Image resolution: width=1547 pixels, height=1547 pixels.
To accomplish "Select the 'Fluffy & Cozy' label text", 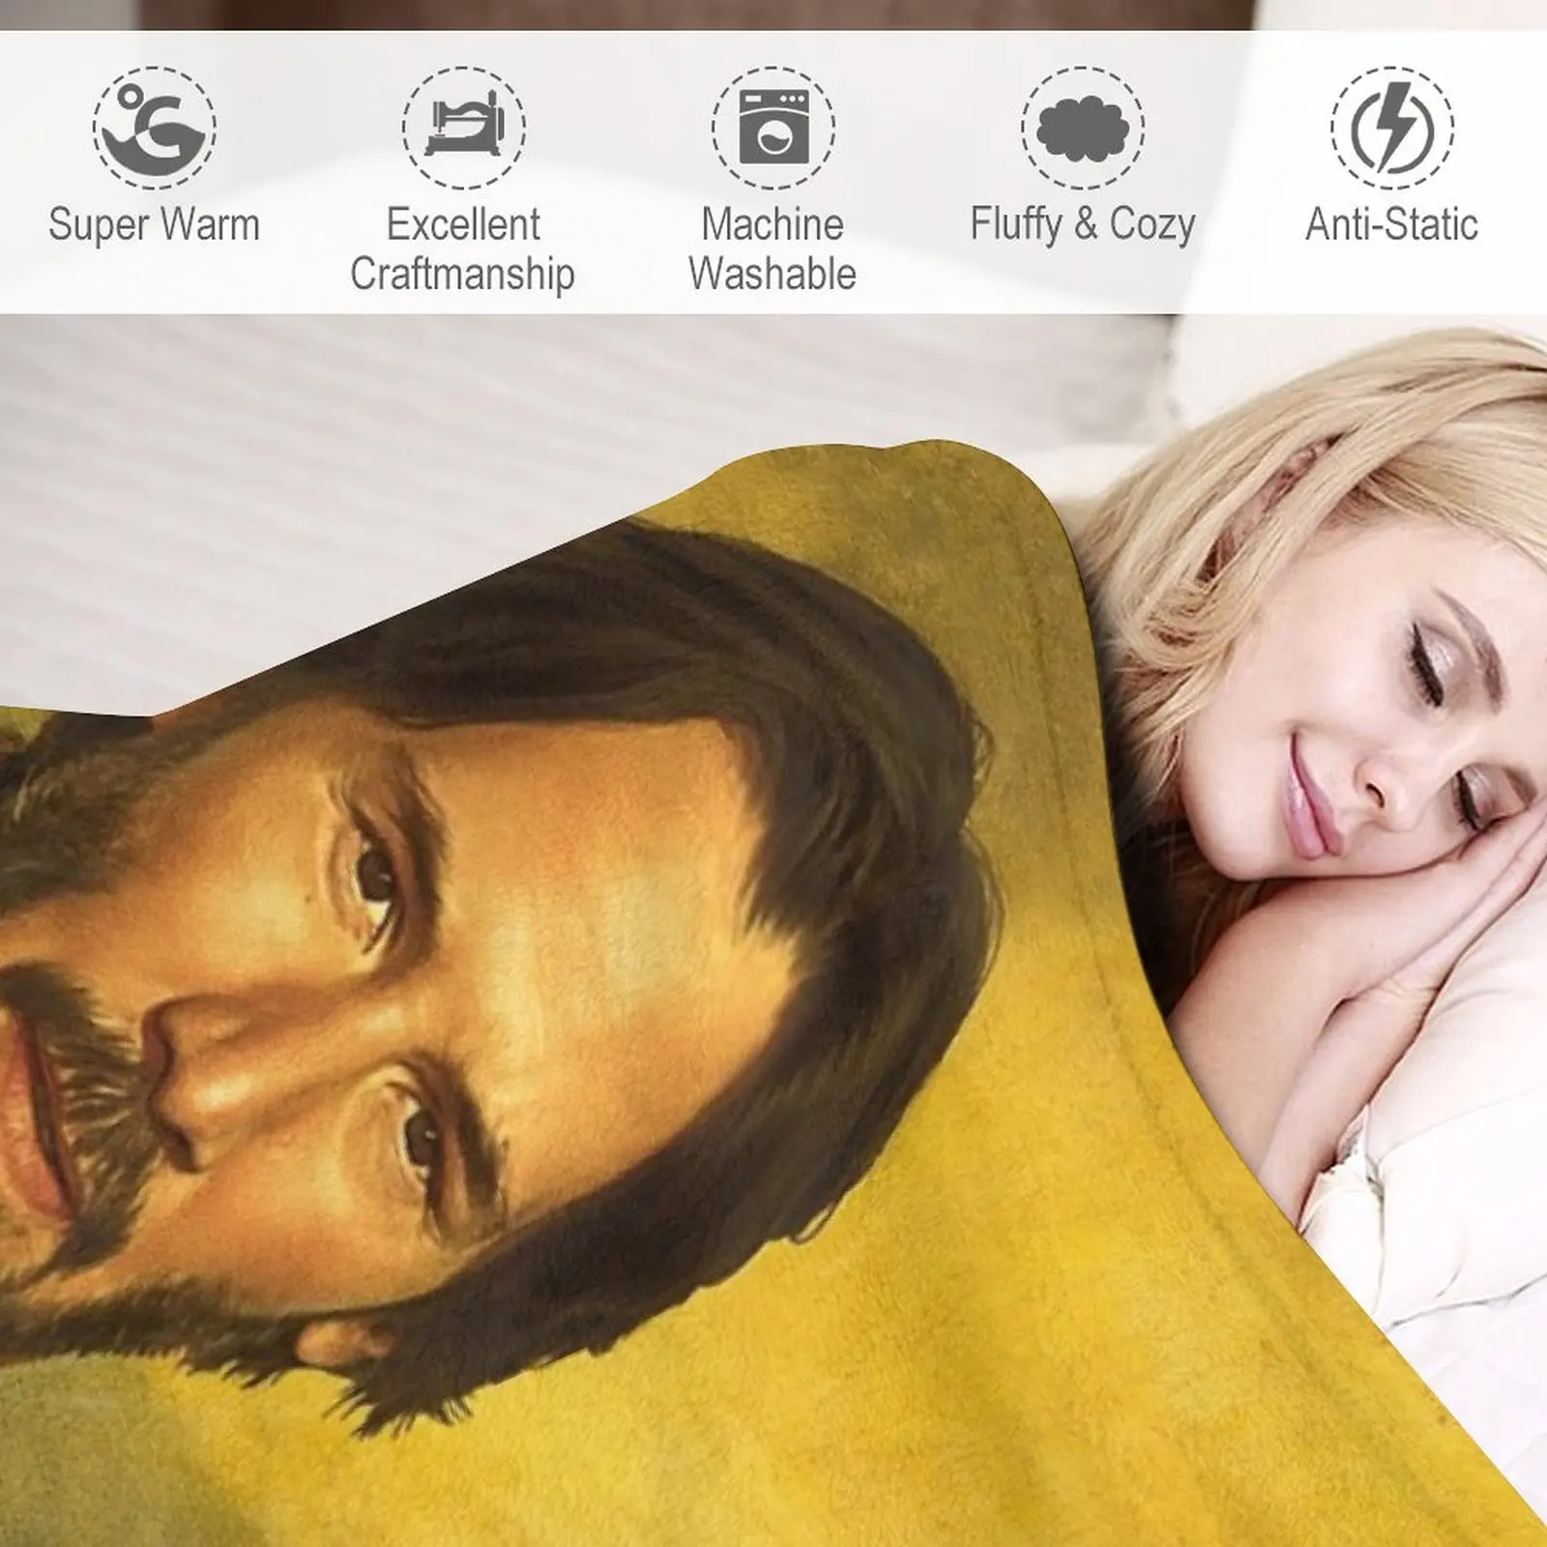I will click(1083, 224).
